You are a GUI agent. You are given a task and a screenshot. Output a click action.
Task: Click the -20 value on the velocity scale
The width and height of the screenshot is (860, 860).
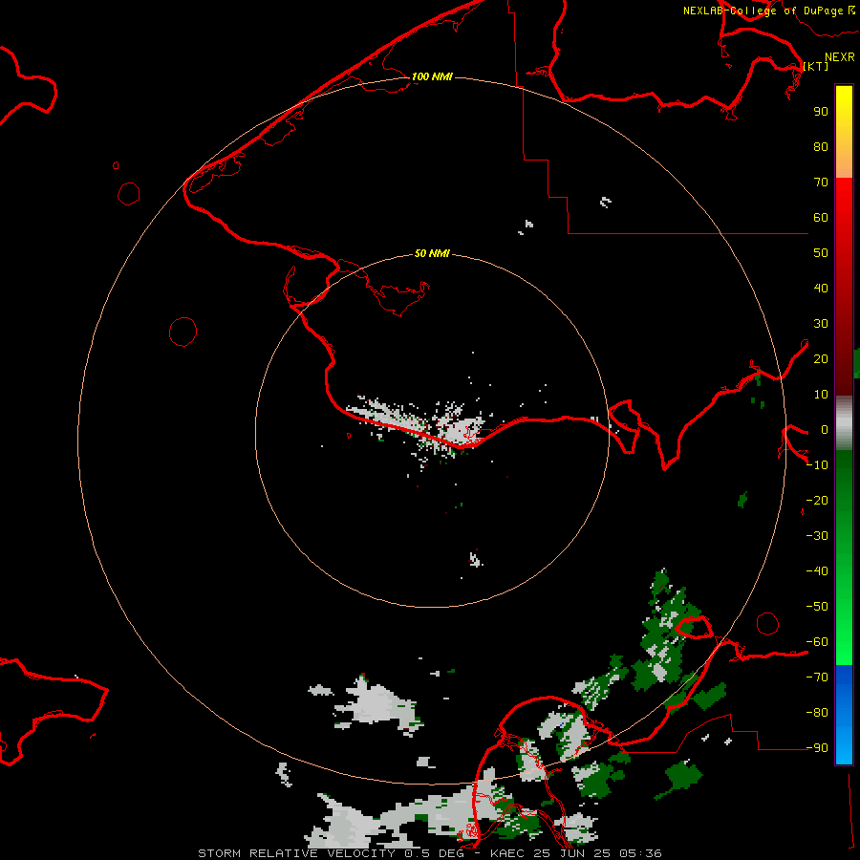pos(817,501)
